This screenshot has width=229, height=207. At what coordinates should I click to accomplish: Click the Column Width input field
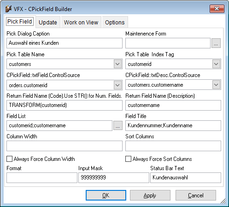tap(65, 146)
